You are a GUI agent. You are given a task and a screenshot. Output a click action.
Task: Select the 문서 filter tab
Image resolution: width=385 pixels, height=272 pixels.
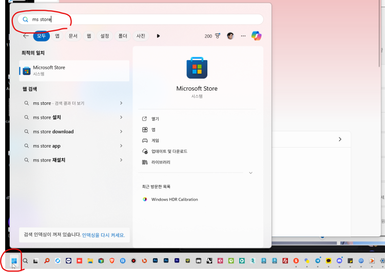pos(73,36)
